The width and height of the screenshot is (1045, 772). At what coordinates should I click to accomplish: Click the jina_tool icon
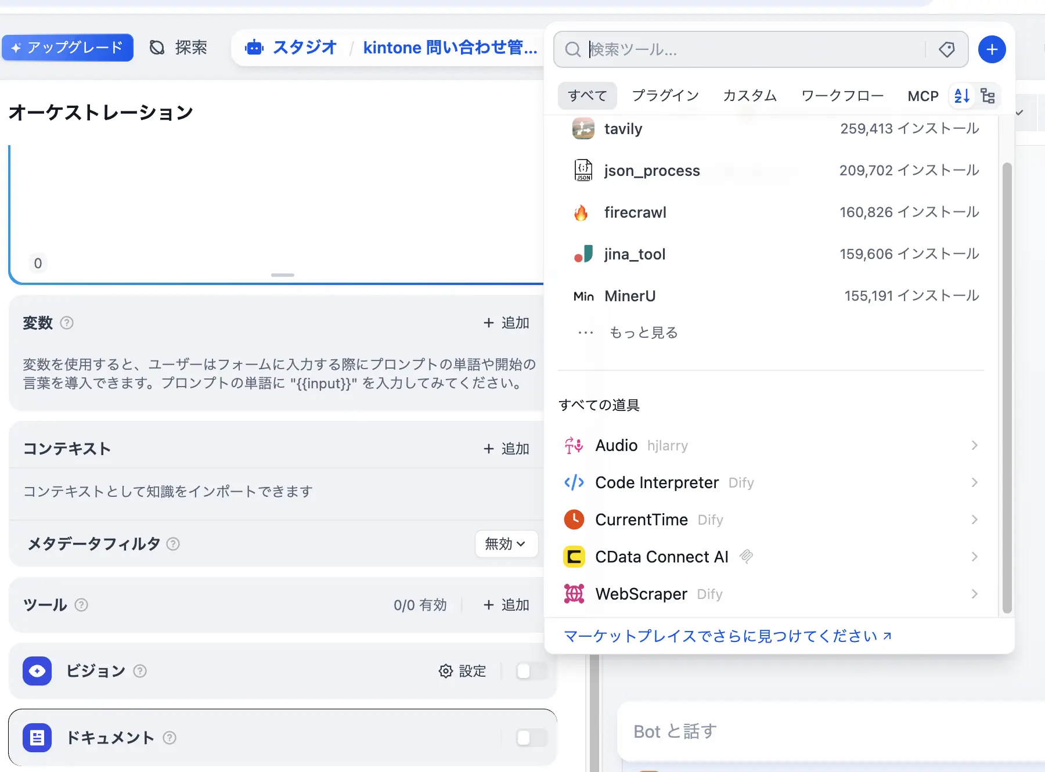(583, 254)
